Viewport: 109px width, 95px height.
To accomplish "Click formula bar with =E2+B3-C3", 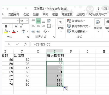I will point(70,44).
